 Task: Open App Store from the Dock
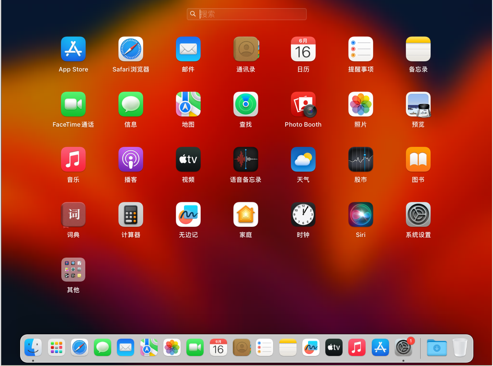point(380,347)
